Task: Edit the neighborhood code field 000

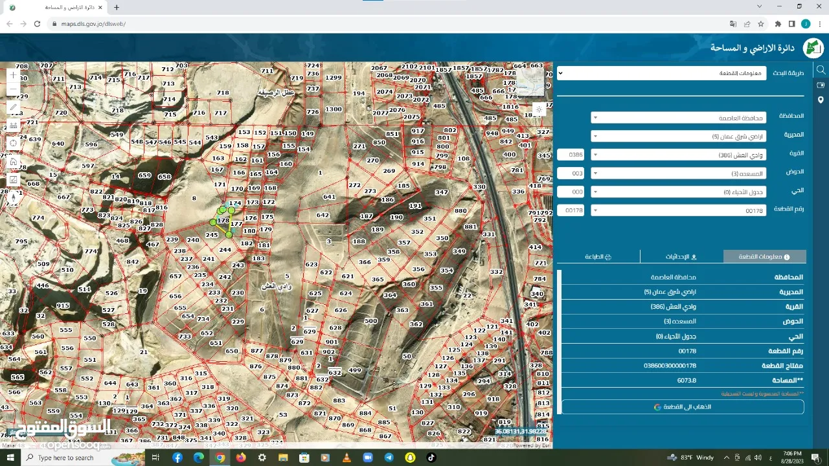Action: [x=571, y=192]
